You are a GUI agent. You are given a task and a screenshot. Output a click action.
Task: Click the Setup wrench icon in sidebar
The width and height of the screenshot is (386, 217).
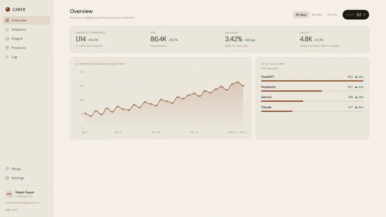pos(7,169)
